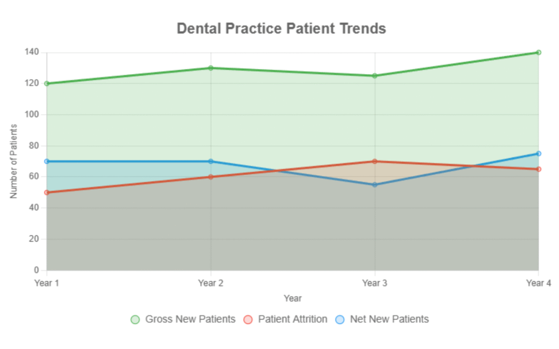Select the Net New Patients Year 1 point
The image size is (559, 349).
pyautogui.click(x=47, y=161)
